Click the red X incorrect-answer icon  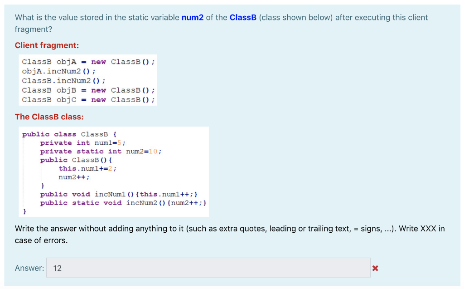[375, 268]
